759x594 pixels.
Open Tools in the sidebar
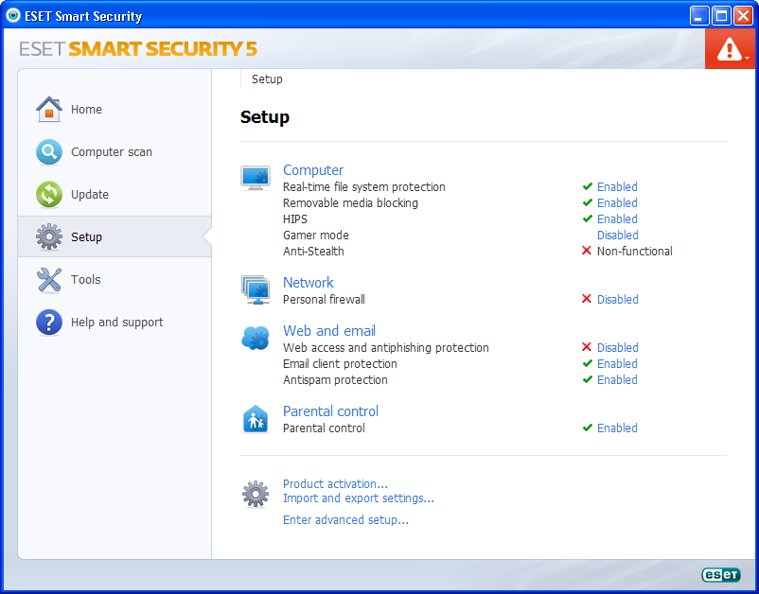[x=115, y=280]
